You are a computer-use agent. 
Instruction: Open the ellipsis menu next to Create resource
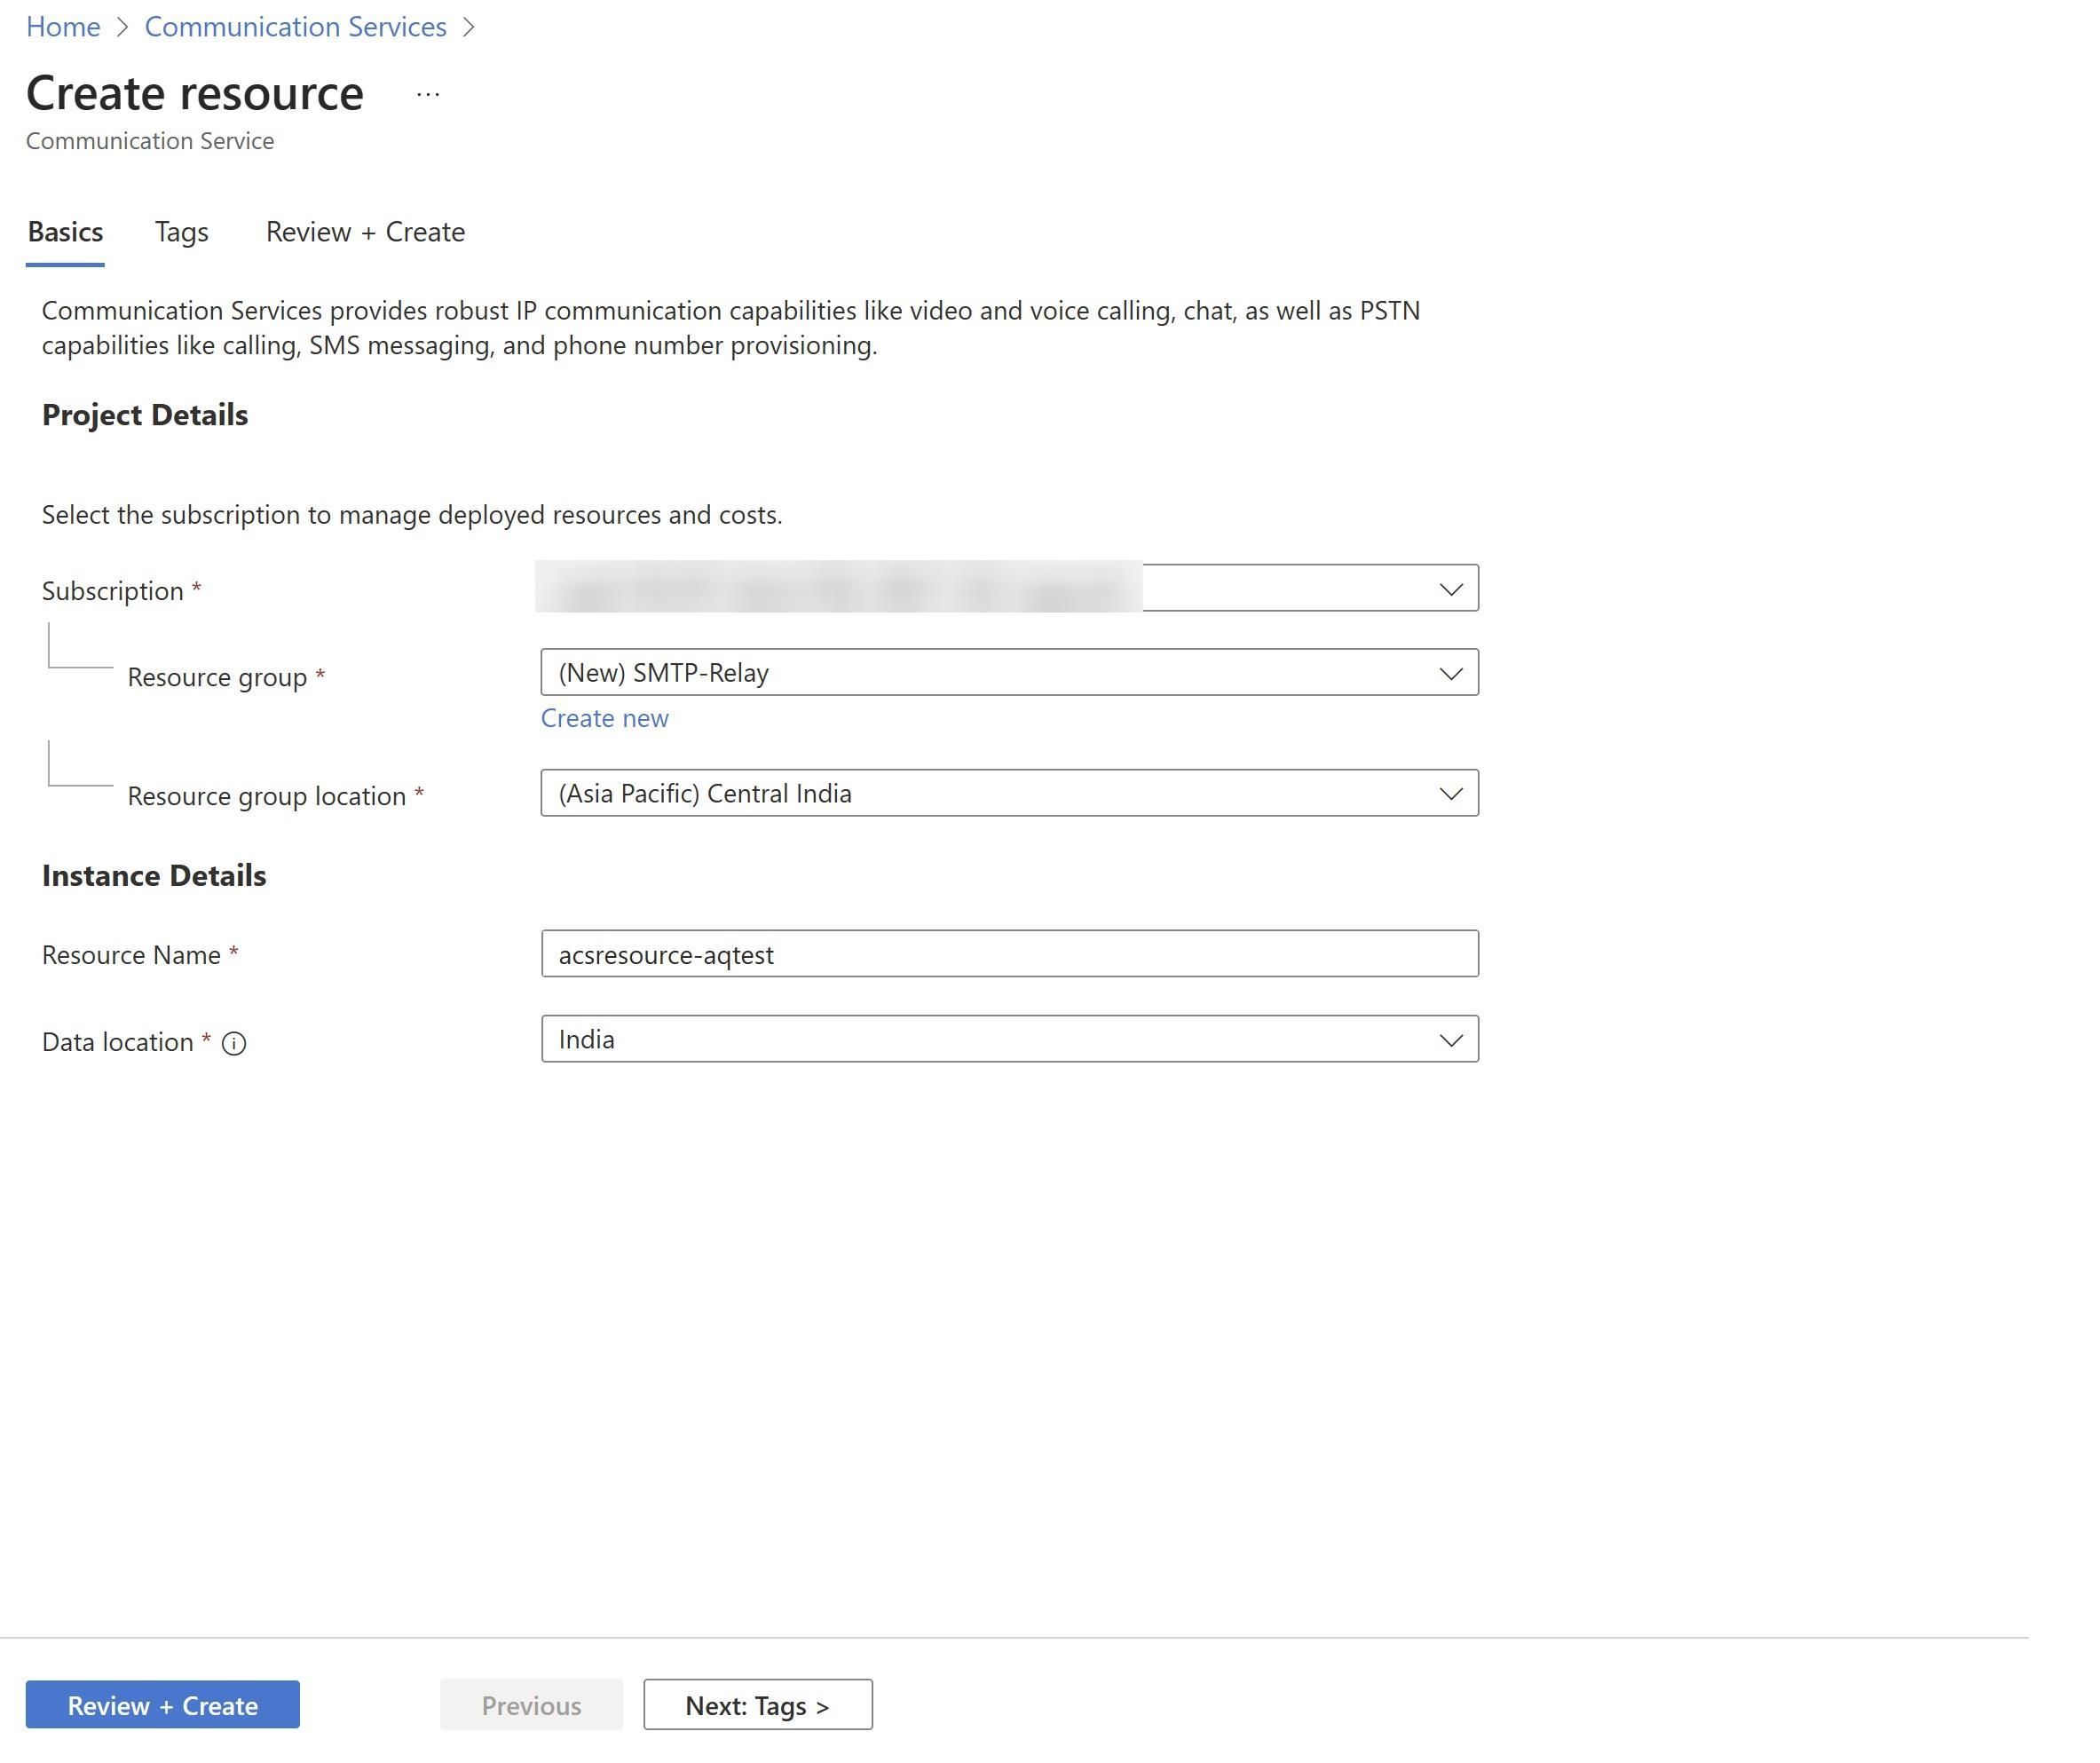tap(427, 93)
